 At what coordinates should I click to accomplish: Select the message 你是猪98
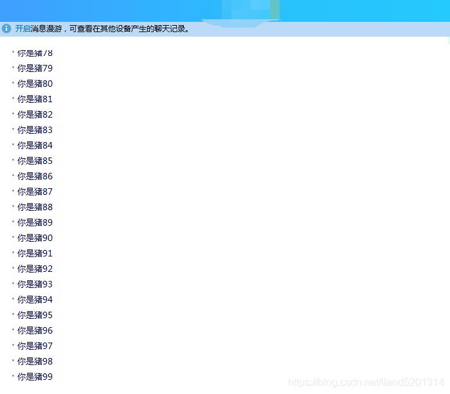click(35, 361)
